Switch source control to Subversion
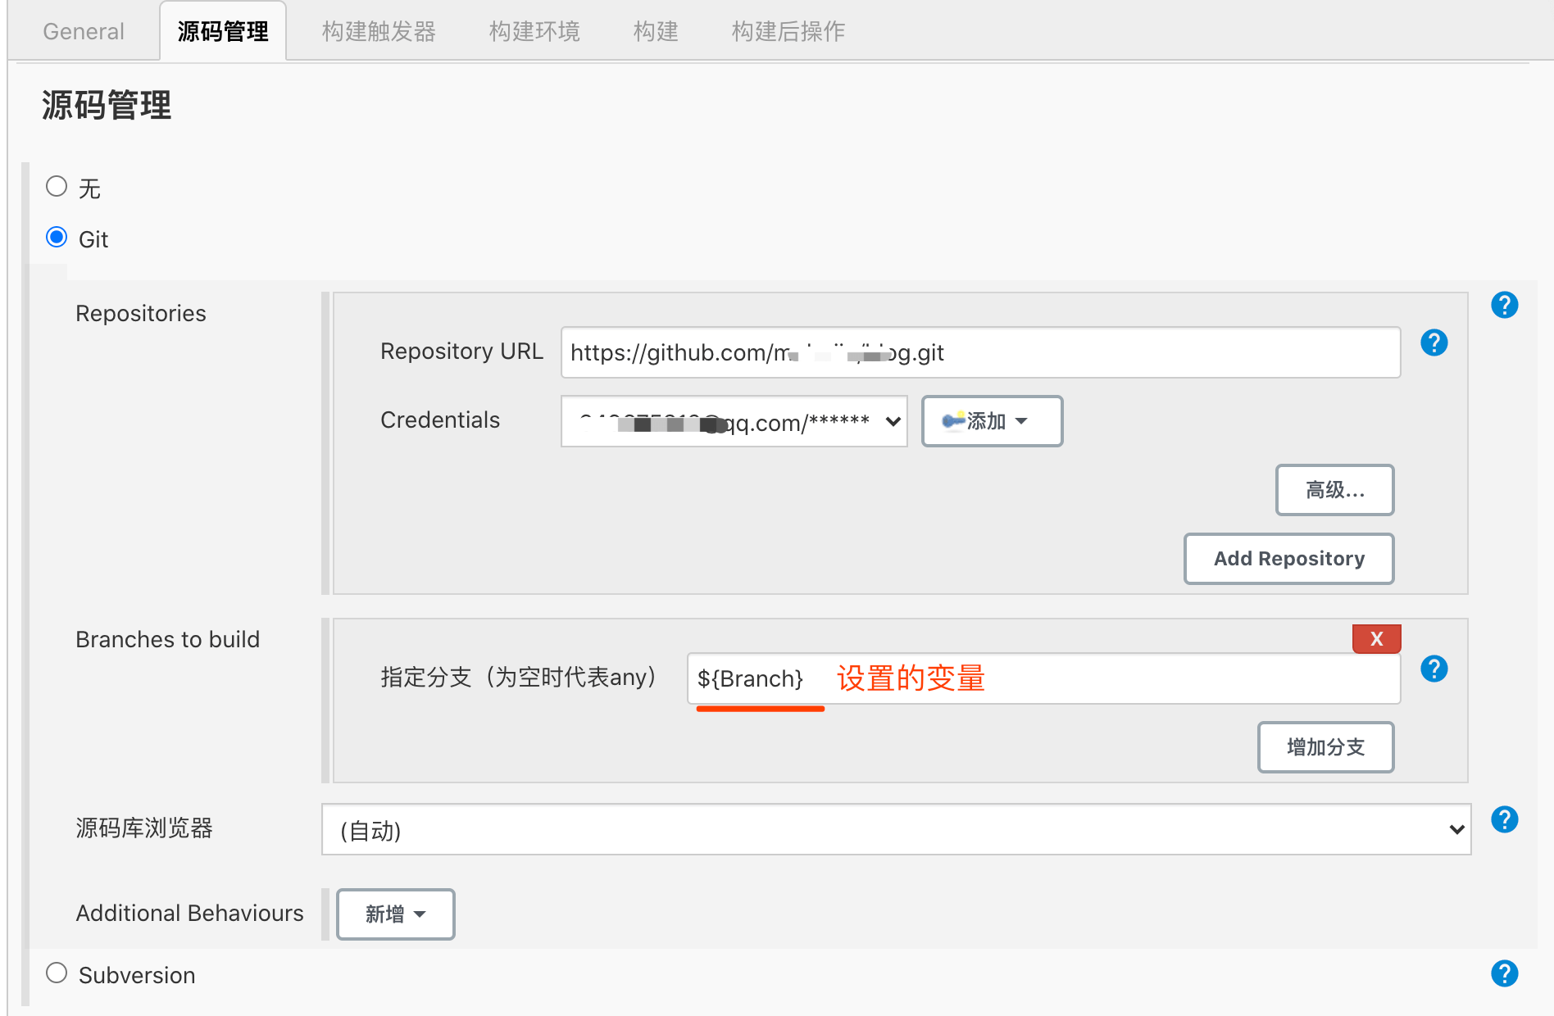Viewport: 1554px width, 1016px height. click(57, 973)
